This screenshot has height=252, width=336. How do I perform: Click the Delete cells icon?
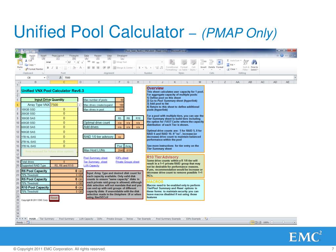[212, 62]
